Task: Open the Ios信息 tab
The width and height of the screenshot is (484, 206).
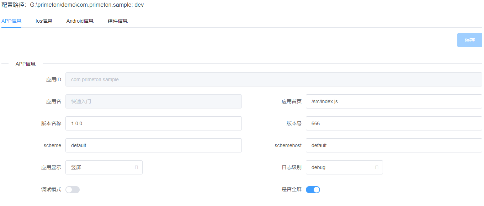Action: (x=44, y=21)
